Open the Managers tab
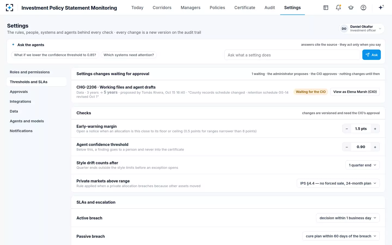 [191, 8]
